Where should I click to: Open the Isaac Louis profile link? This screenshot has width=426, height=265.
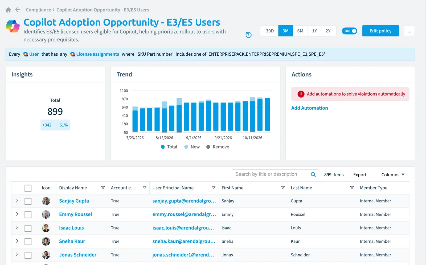pos(71,228)
